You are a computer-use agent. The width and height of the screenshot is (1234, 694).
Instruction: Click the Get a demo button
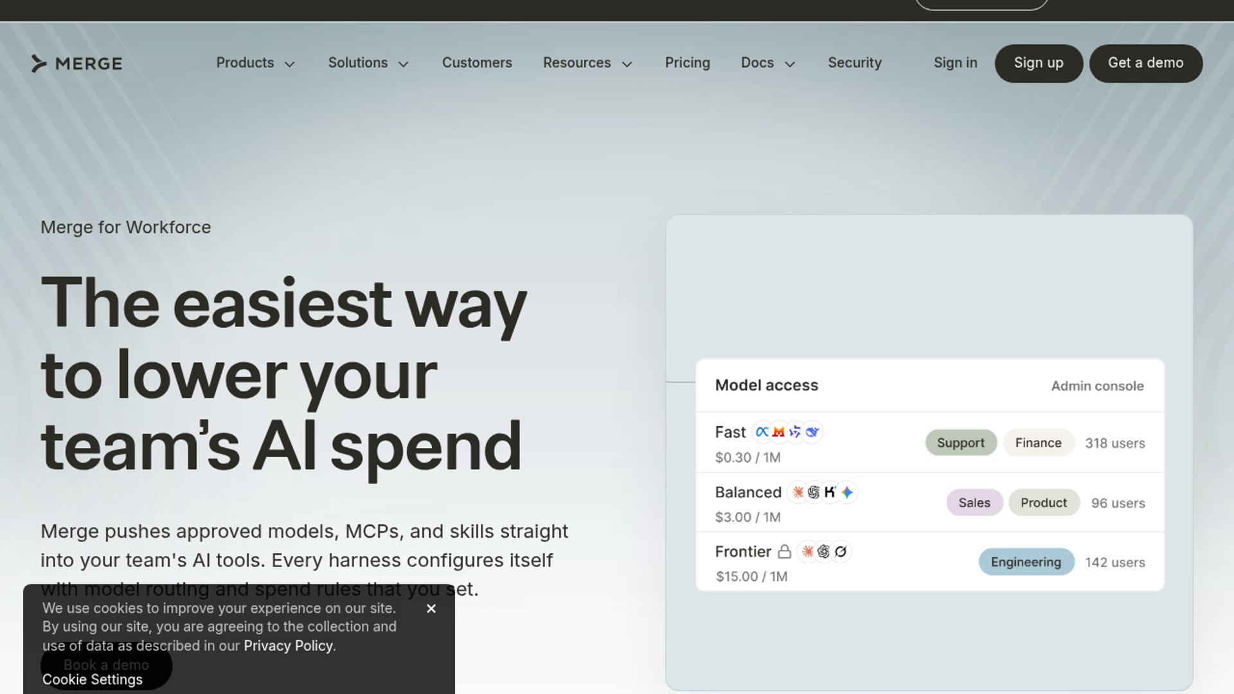pyautogui.click(x=1145, y=63)
